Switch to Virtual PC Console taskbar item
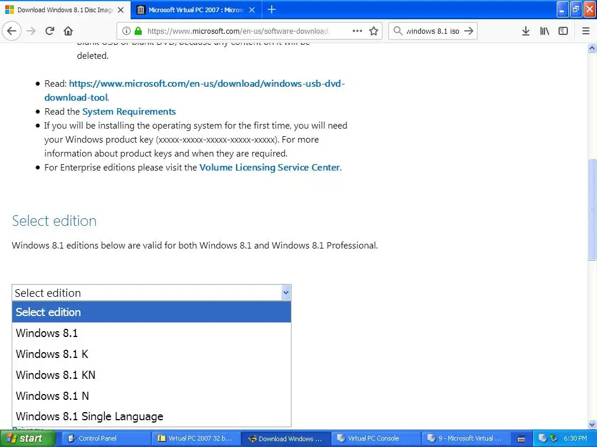597x447 pixels. [376, 438]
